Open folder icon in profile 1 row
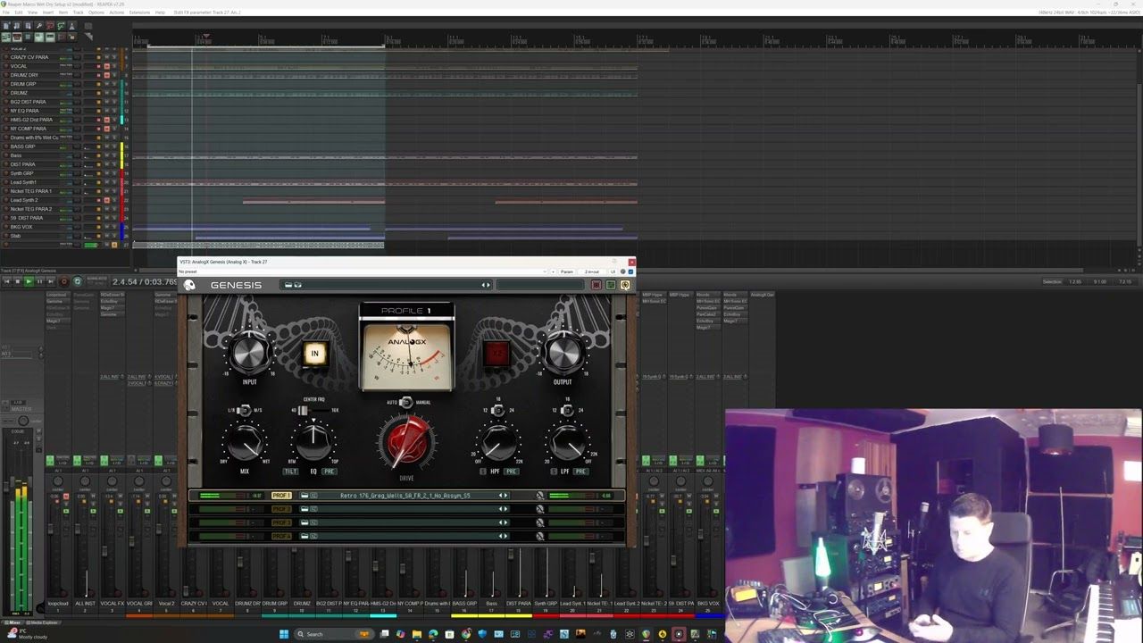 (x=305, y=496)
